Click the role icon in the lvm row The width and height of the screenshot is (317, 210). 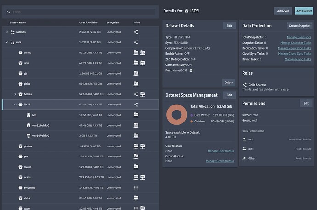point(136,115)
